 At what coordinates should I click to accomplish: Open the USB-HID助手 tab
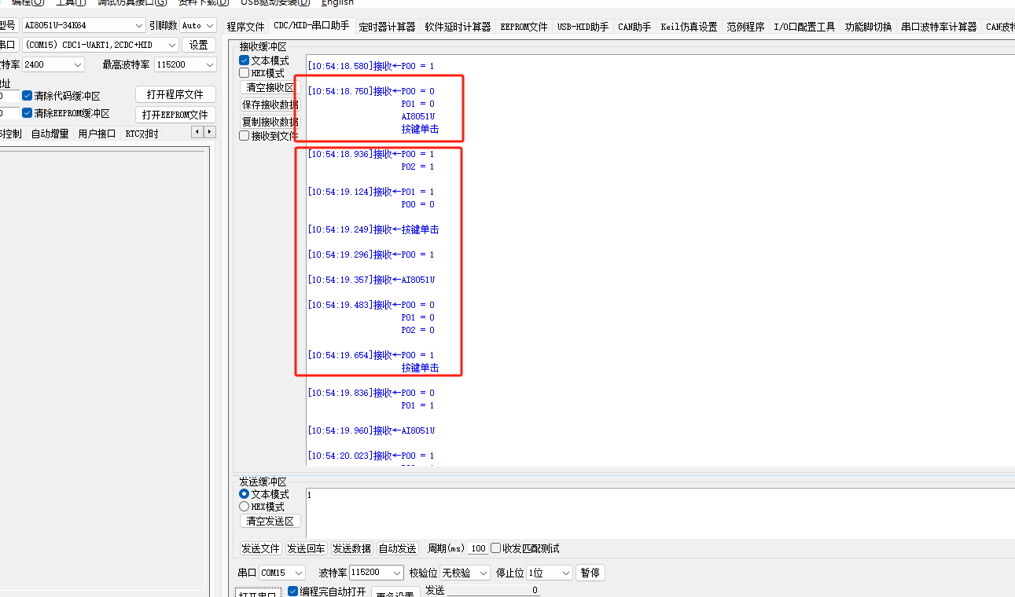[x=583, y=27]
